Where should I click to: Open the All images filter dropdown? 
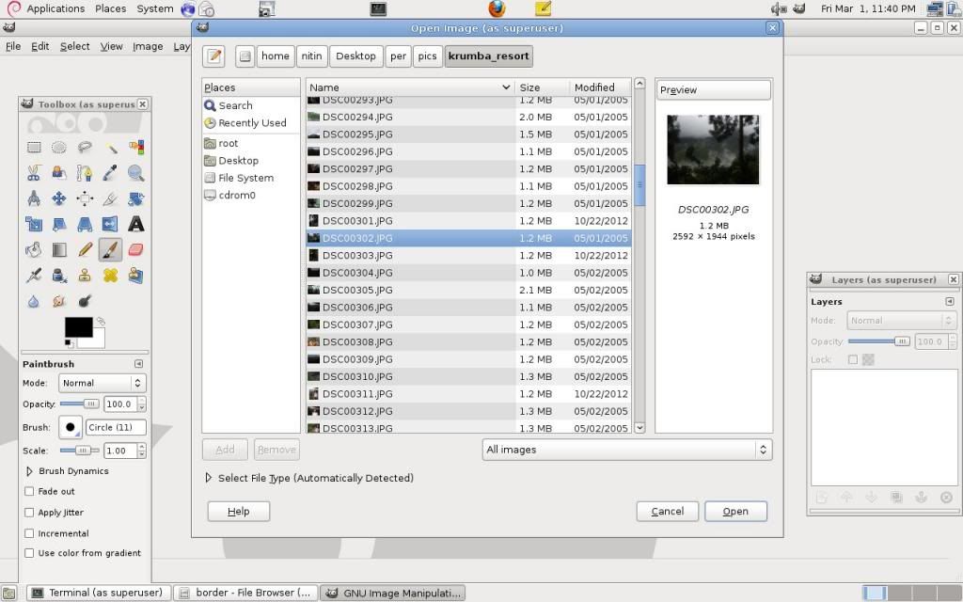click(x=627, y=450)
